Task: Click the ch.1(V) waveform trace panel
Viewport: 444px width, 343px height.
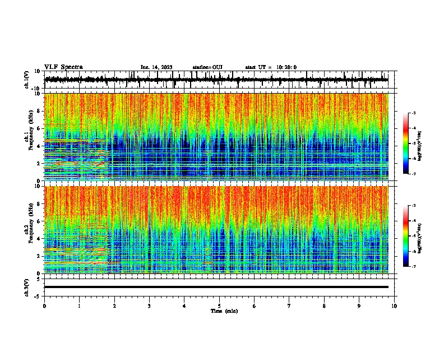Action: (219, 80)
